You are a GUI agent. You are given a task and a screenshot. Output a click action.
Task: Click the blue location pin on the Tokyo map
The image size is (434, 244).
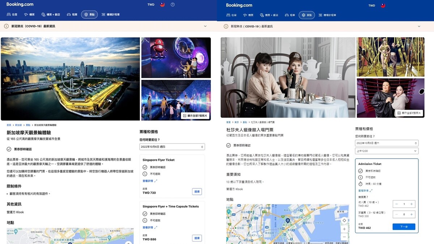pyautogui.click(x=288, y=220)
